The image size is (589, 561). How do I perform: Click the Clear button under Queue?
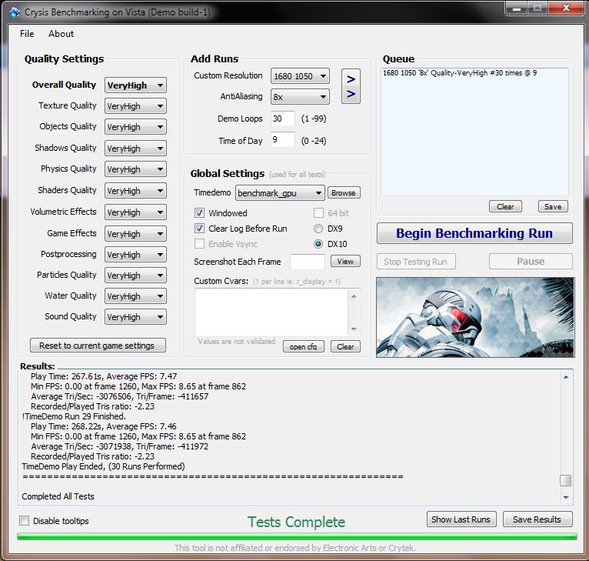coord(505,206)
